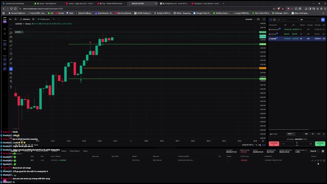Select the ruler measure tool

[x=11, y=59]
